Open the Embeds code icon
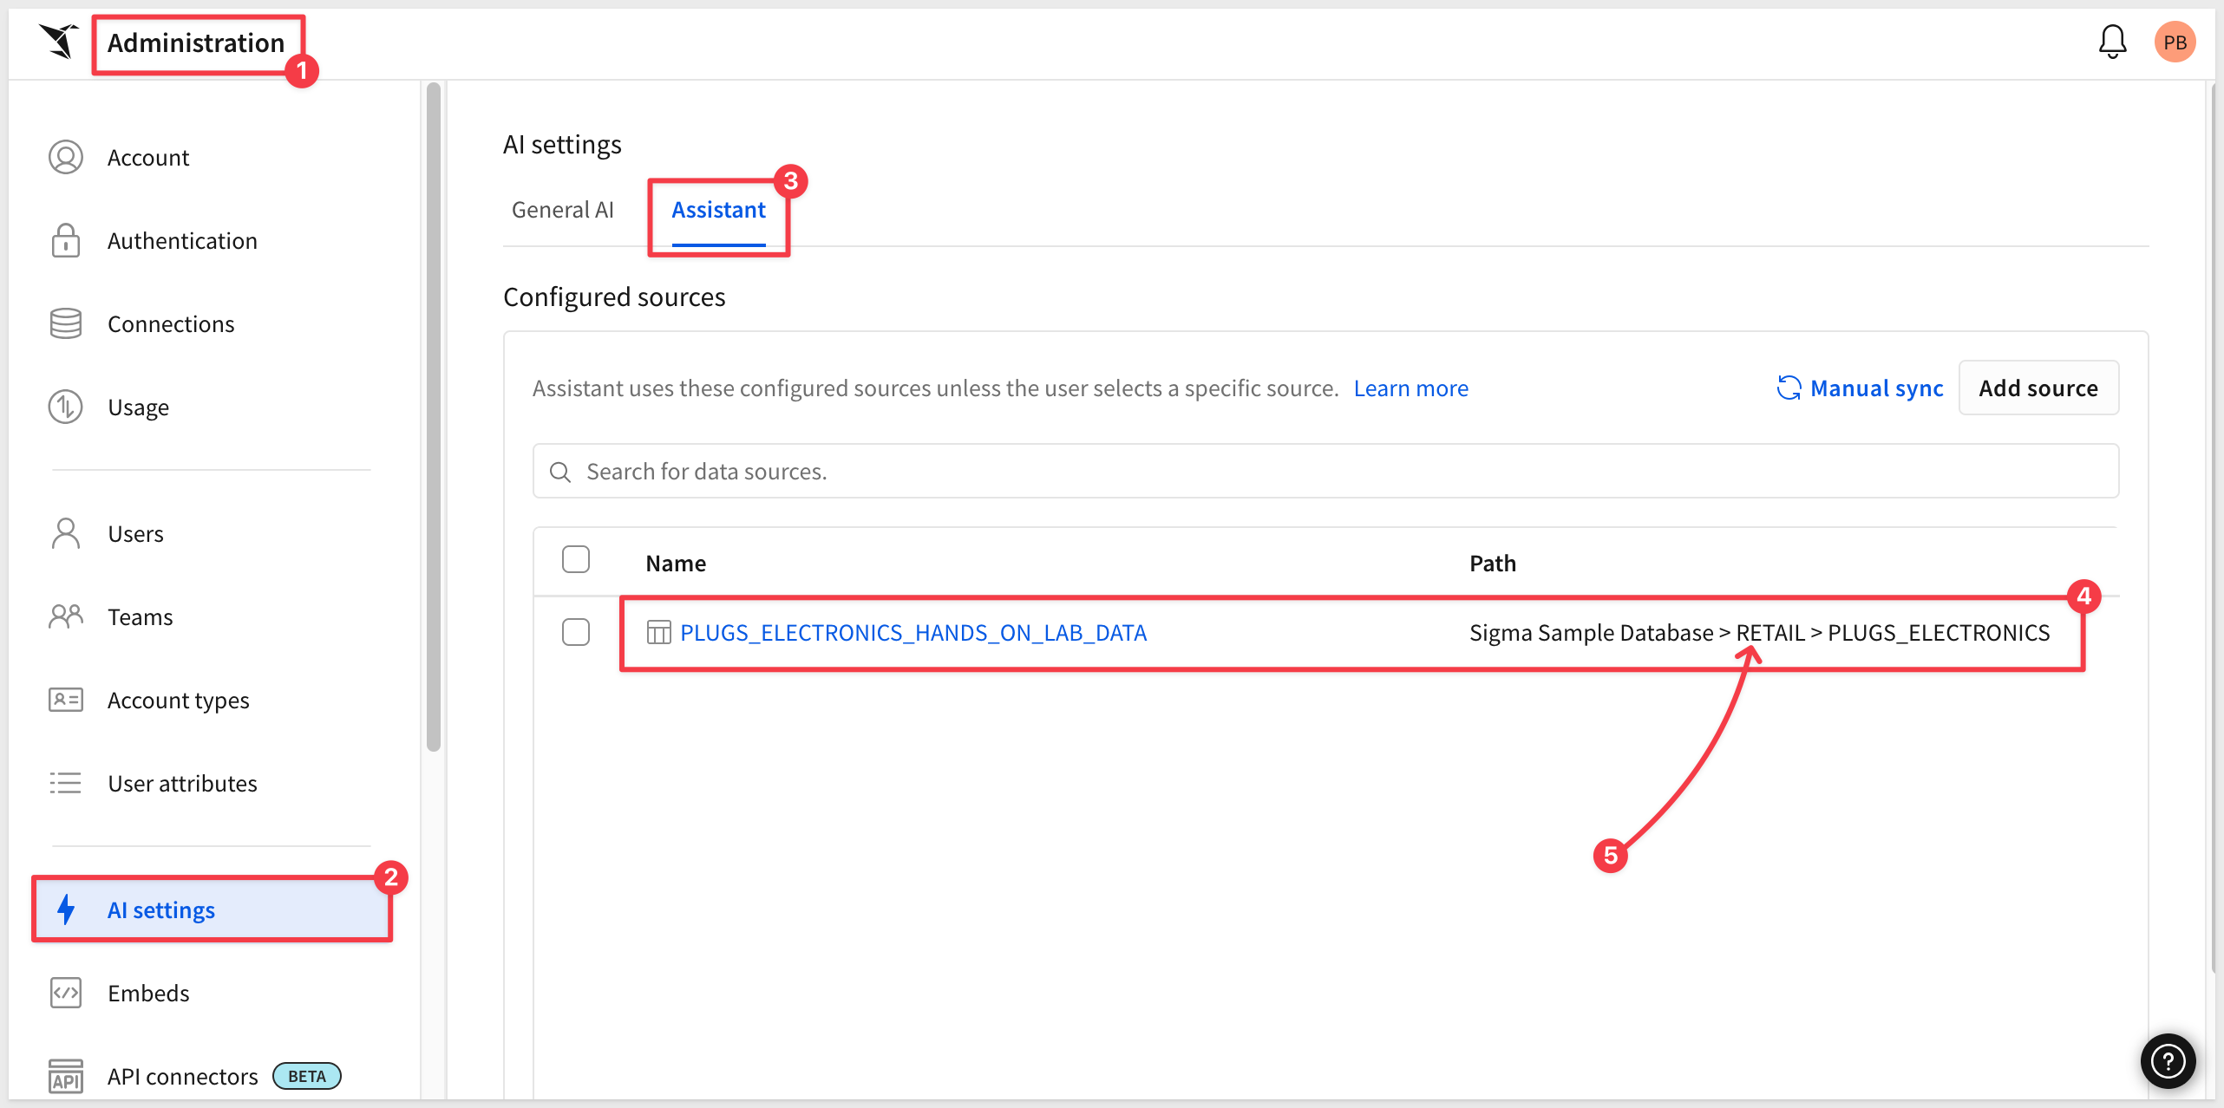 pos(66,993)
